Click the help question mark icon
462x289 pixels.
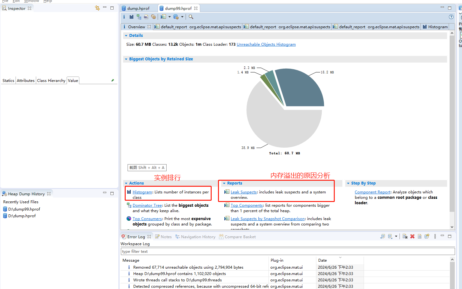pyautogui.click(x=451, y=17)
